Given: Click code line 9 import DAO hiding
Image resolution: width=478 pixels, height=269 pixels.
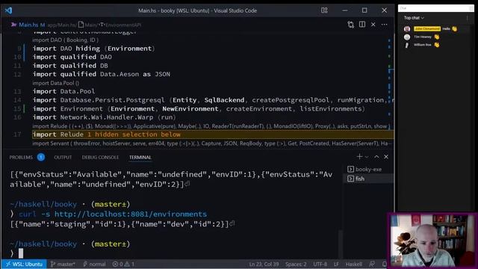Looking at the screenshot, I should pyautogui.click(x=94, y=49).
